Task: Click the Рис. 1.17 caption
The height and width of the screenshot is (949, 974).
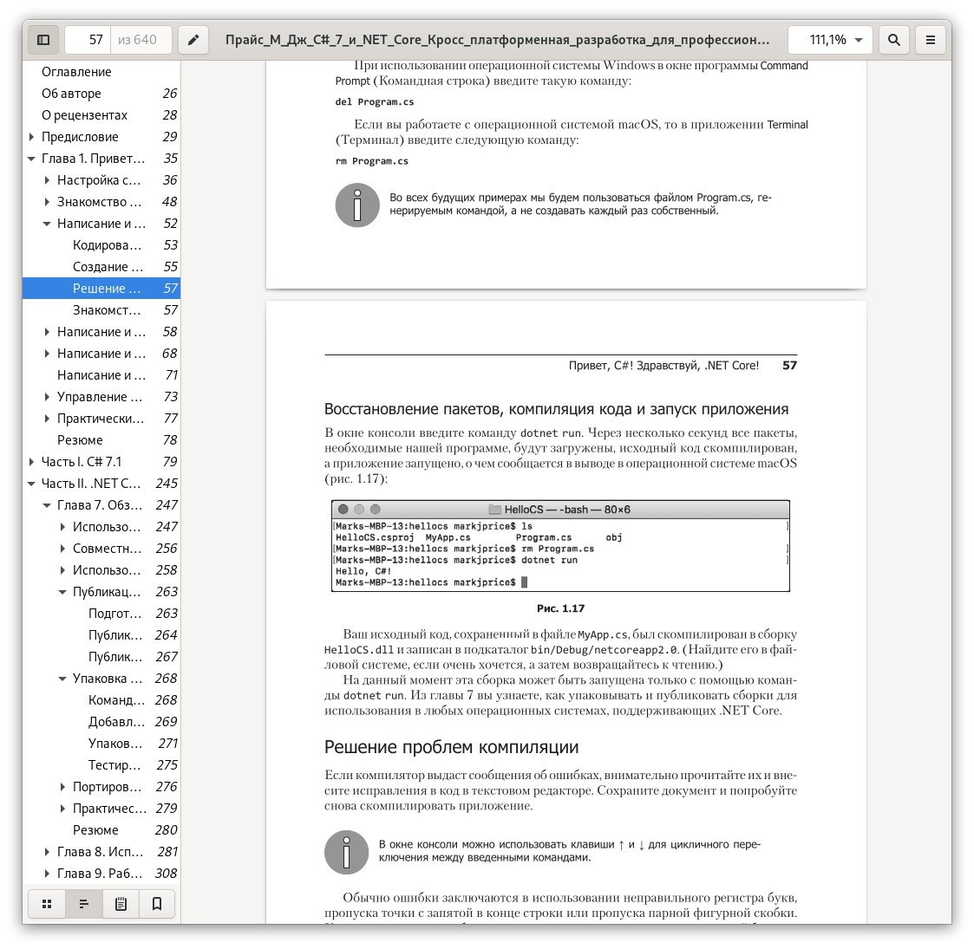Action: click(x=560, y=608)
